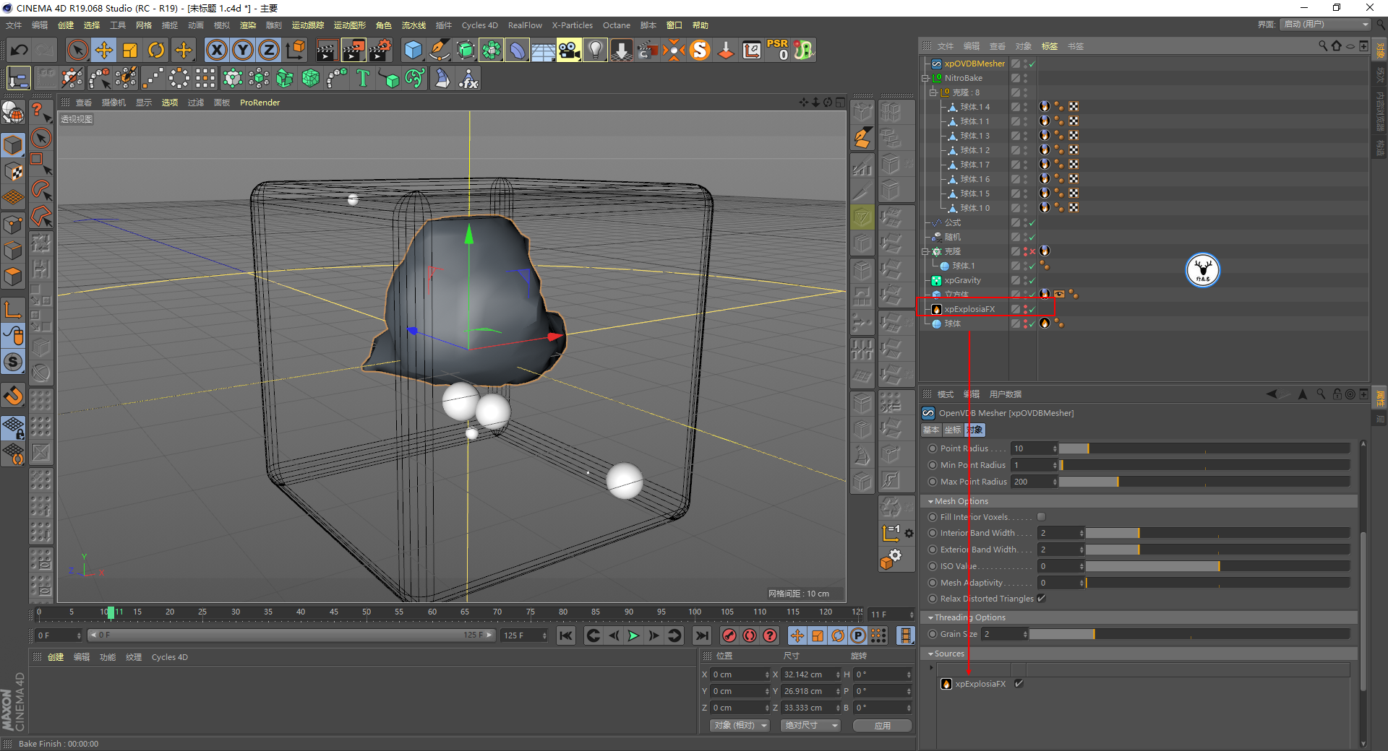Jump to end of animation
Image resolution: width=1388 pixels, height=751 pixels.
[x=701, y=635]
